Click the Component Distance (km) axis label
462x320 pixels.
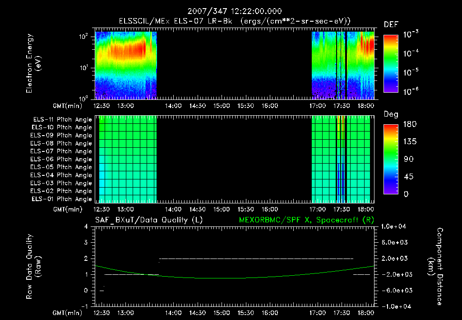pyautogui.click(x=435, y=267)
